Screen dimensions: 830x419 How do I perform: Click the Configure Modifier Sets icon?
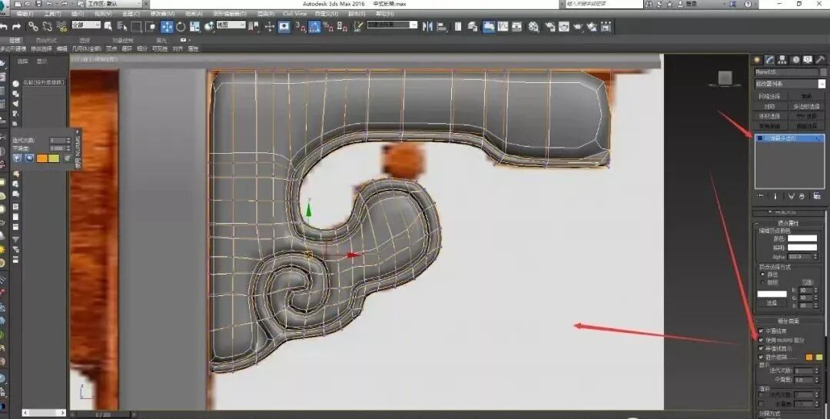point(817,196)
